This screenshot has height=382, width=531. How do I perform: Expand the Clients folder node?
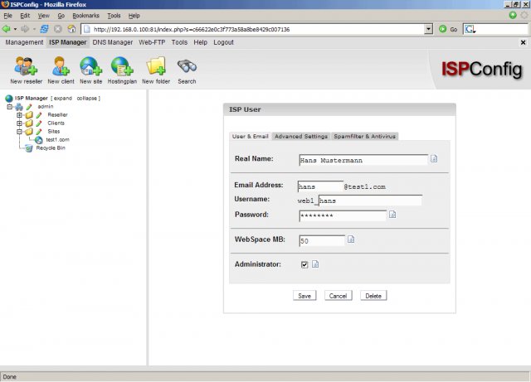coord(19,123)
